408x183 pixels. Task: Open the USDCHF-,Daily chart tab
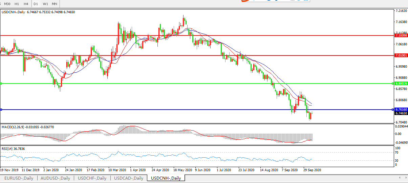[x=92, y=178]
